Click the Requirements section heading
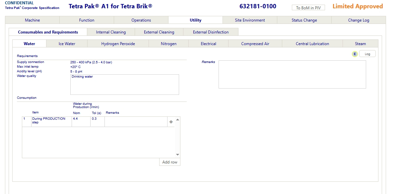The image size is (397, 194). (27, 56)
